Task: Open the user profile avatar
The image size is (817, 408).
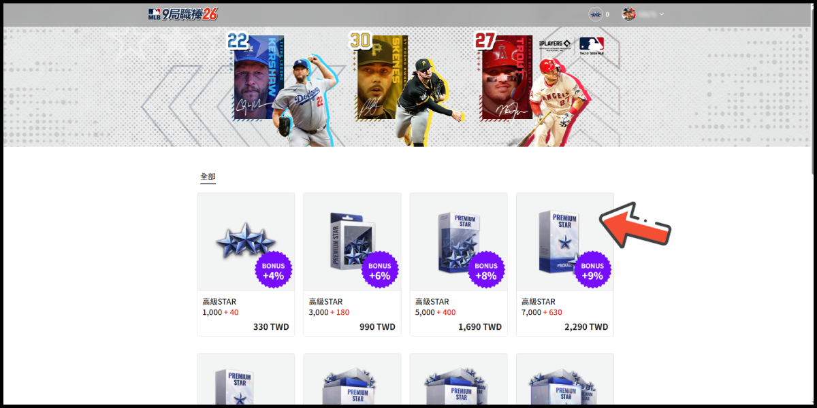Action: pos(629,14)
